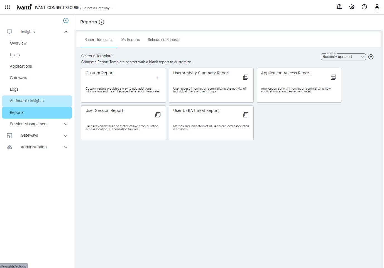Click the Insights monitor icon in the sidebar

(9, 31)
